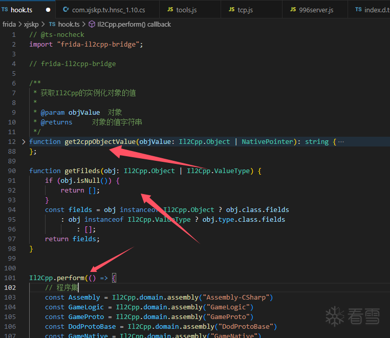Open the frida folder breadcrumb
Screen dimensions: 390x338
coord(9,25)
